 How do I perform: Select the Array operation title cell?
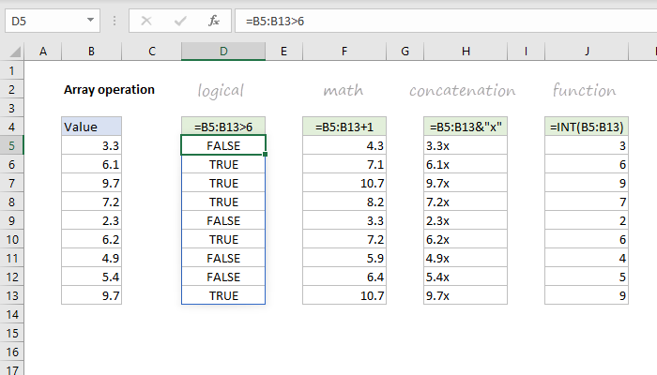(x=109, y=90)
